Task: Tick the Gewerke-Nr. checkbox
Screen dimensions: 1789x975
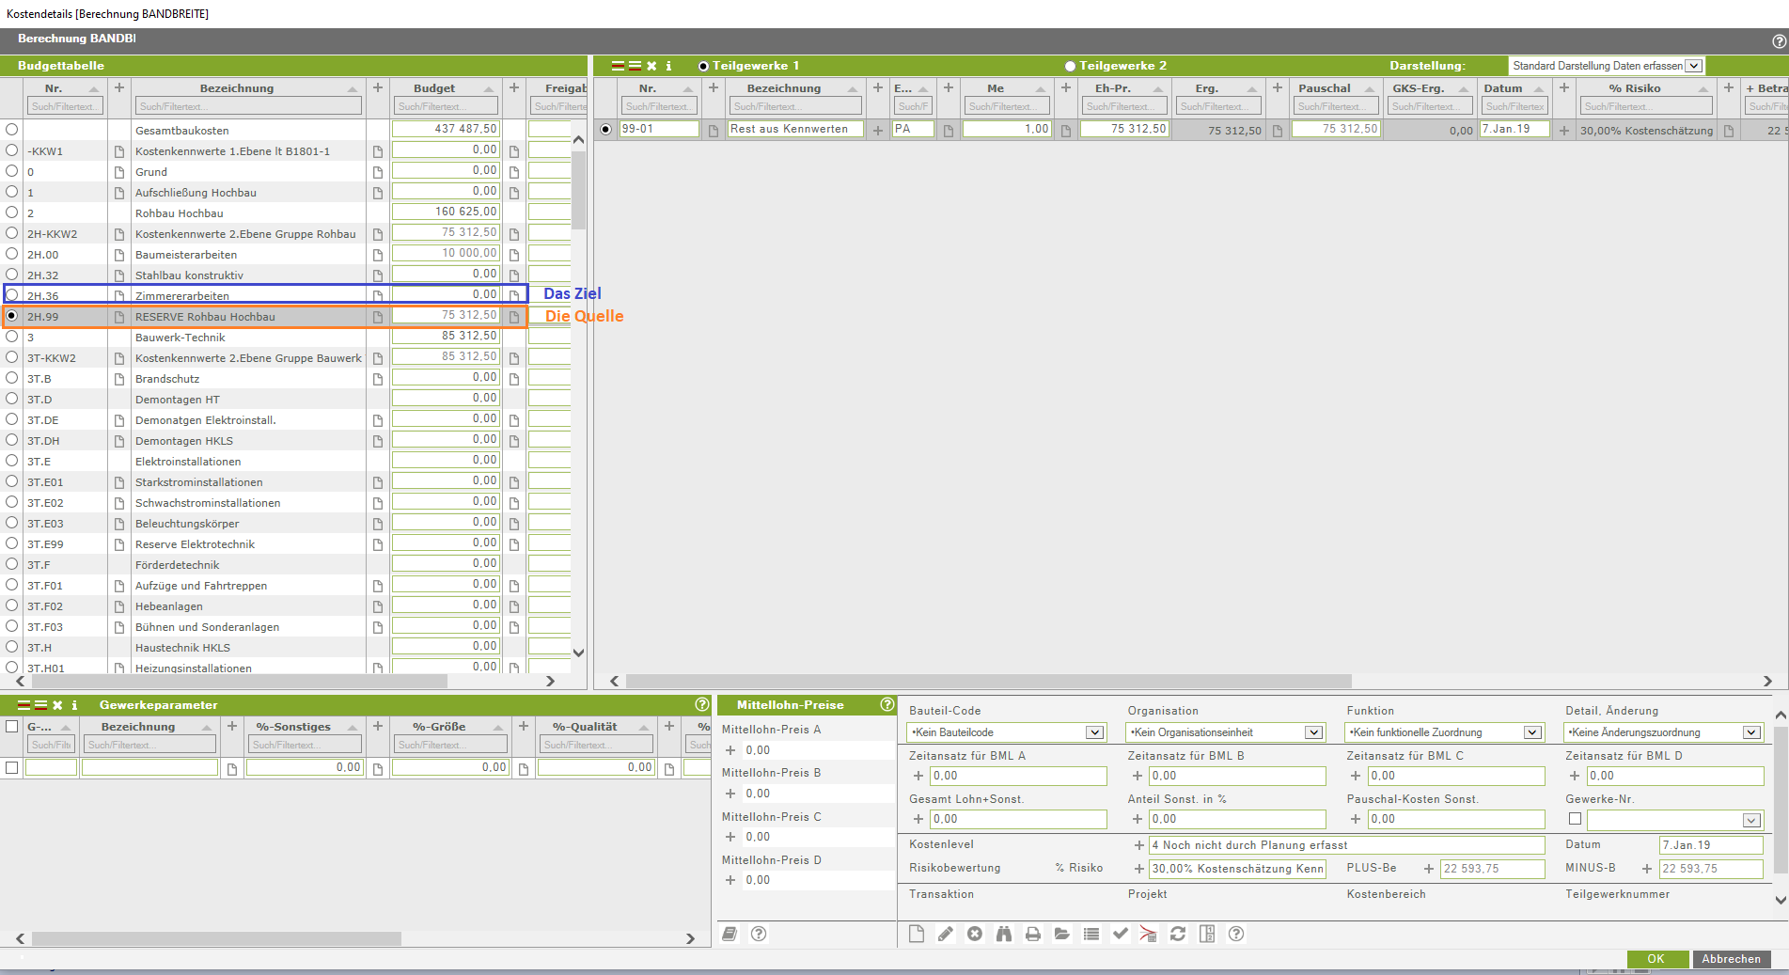Action: 1575,819
